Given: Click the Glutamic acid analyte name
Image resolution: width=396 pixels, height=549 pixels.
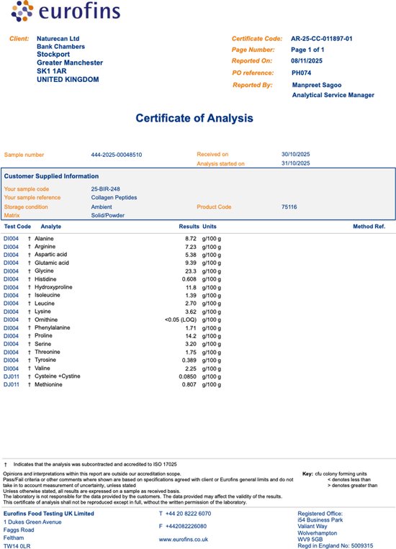Looking at the screenshot, I should tap(52, 263).
